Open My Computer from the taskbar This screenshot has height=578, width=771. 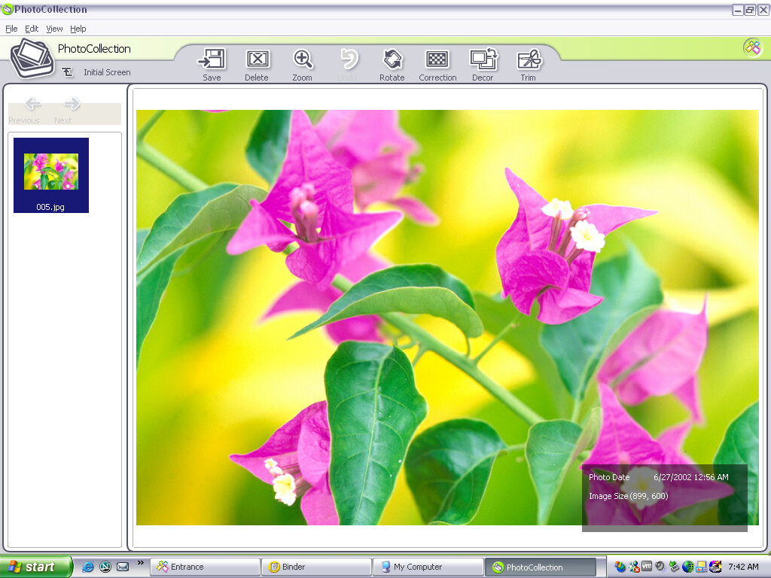click(x=427, y=567)
